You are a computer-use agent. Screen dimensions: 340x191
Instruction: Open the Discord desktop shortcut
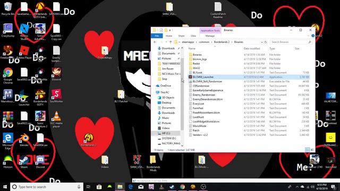pyautogui.click(x=40, y=162)
